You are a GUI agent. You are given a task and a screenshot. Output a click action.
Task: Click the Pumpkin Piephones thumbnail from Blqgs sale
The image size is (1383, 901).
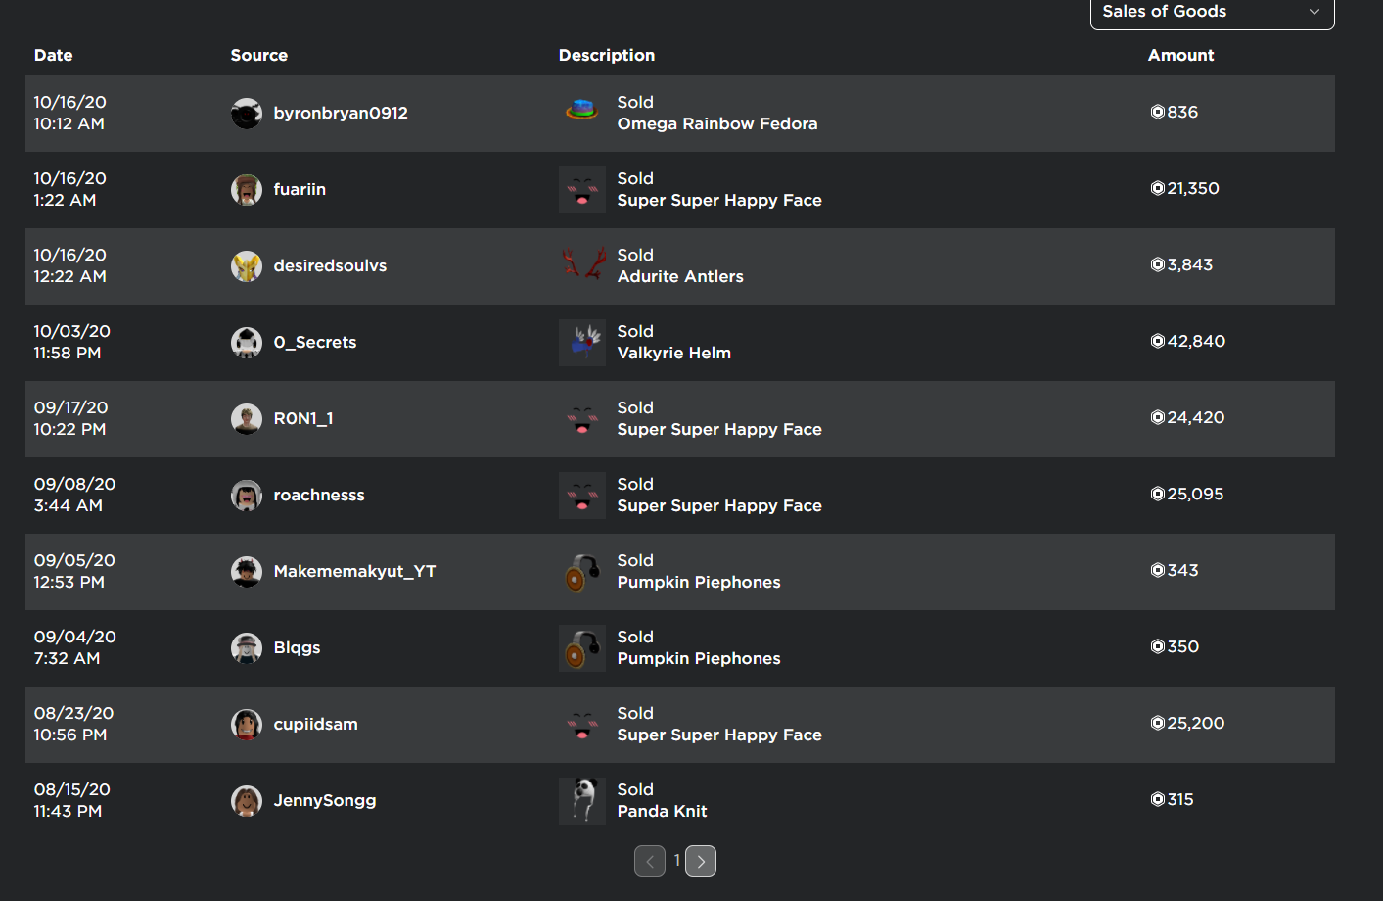pyautogui.click(x=582, y=648)
